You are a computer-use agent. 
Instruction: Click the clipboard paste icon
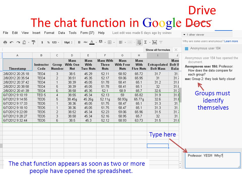point(24,42)
